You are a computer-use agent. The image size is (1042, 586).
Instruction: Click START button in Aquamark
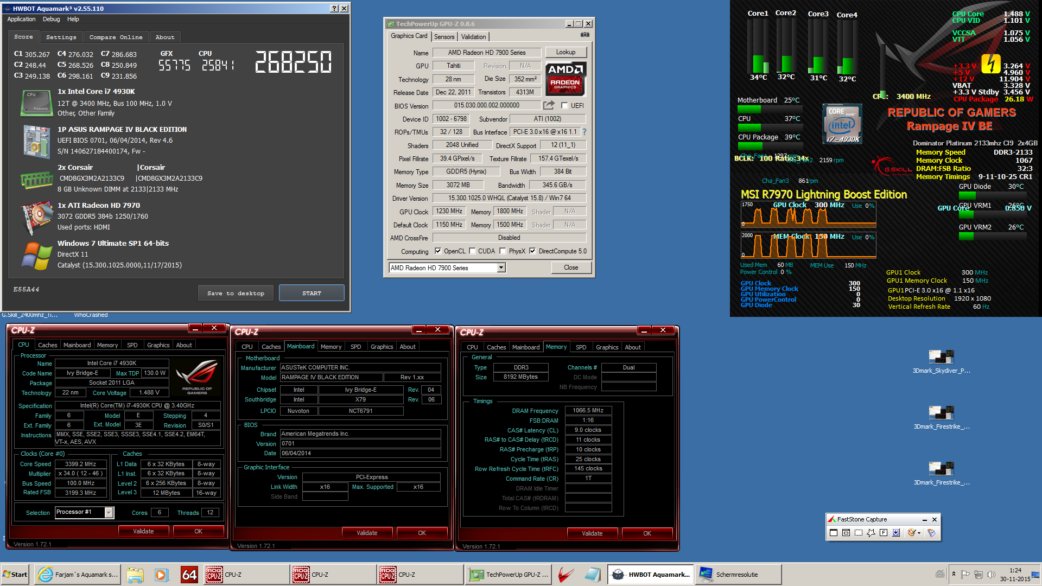[312, 293]
